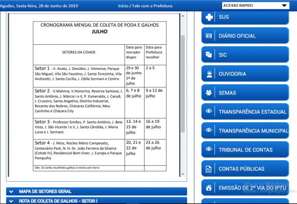Click the SEMAS people group icon

(x=209, y=93)
